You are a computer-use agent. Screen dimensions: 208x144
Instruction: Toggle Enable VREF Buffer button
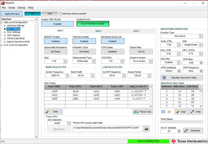pyautogui.click(x=58, y=24)
